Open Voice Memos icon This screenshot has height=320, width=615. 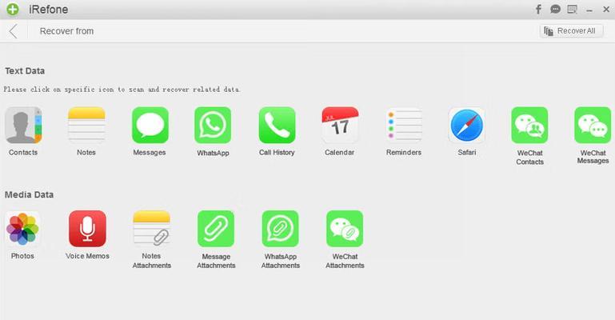pyautogui.click(x=87, y=229)
